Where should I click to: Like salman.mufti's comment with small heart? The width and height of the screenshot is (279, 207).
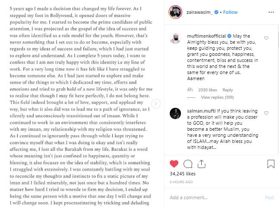266,113
